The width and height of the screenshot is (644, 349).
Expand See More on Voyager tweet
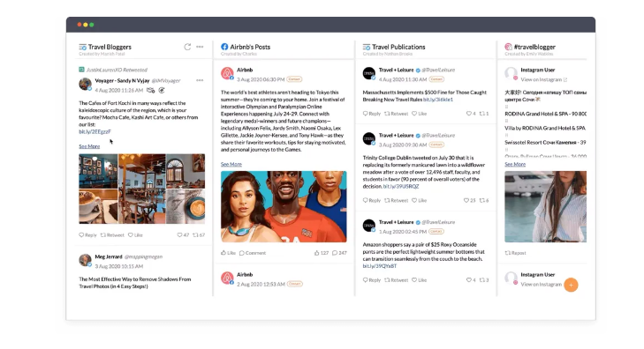coord(89,146)
